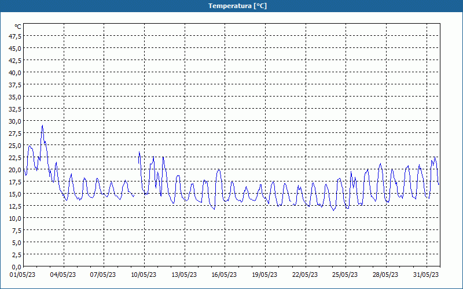Select the 0,0 y-axis label
The image size is (463, 289).
[x=17, y=267]
